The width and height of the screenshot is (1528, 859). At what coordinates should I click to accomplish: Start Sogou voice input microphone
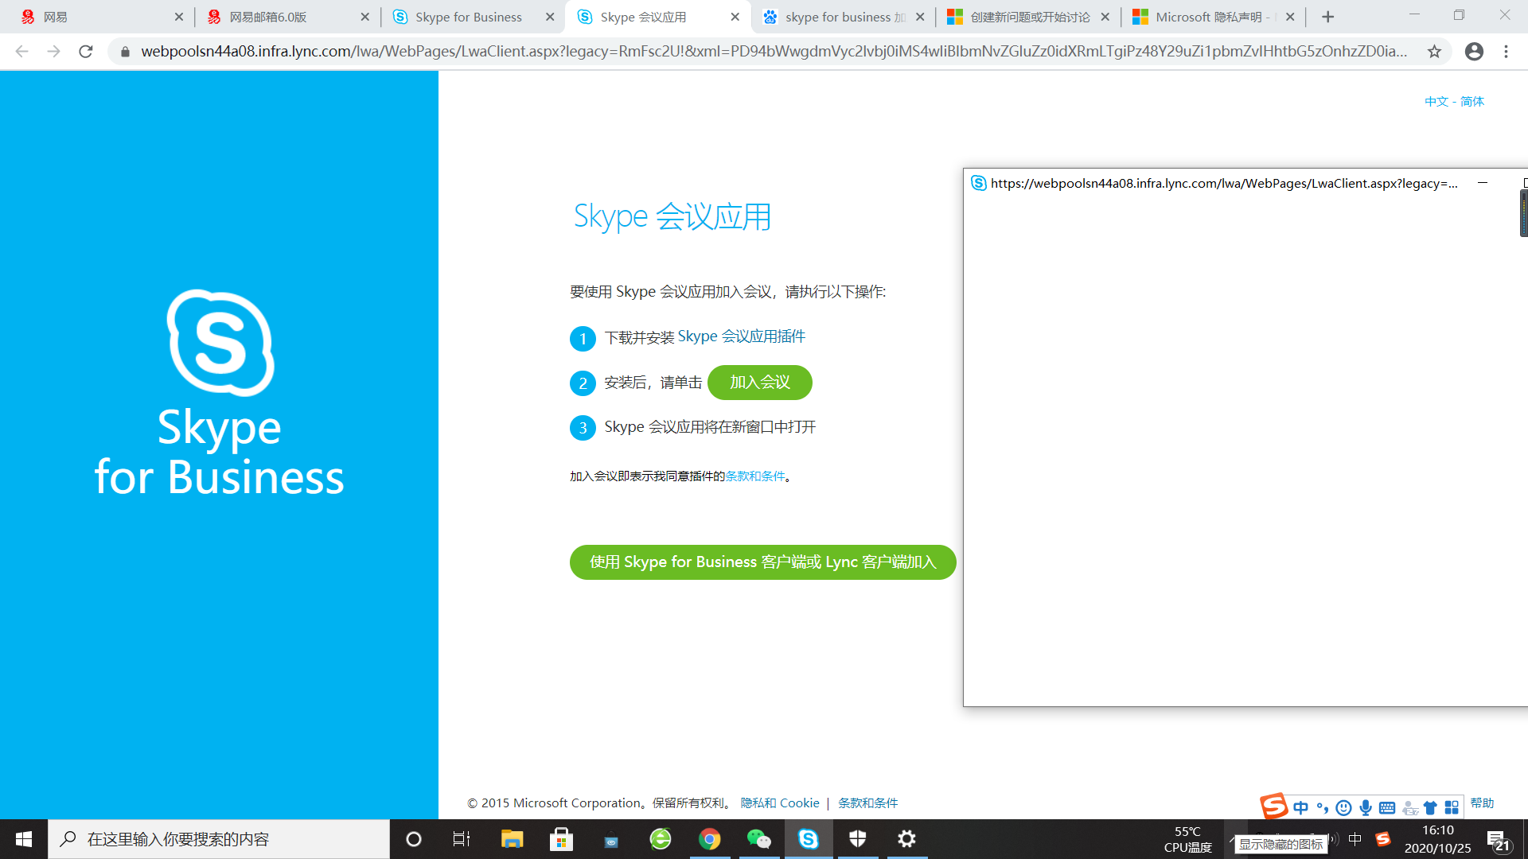pos(1366,808)
